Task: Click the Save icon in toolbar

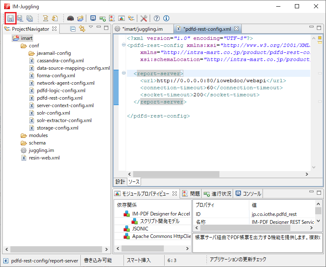Action: [10, 18]
